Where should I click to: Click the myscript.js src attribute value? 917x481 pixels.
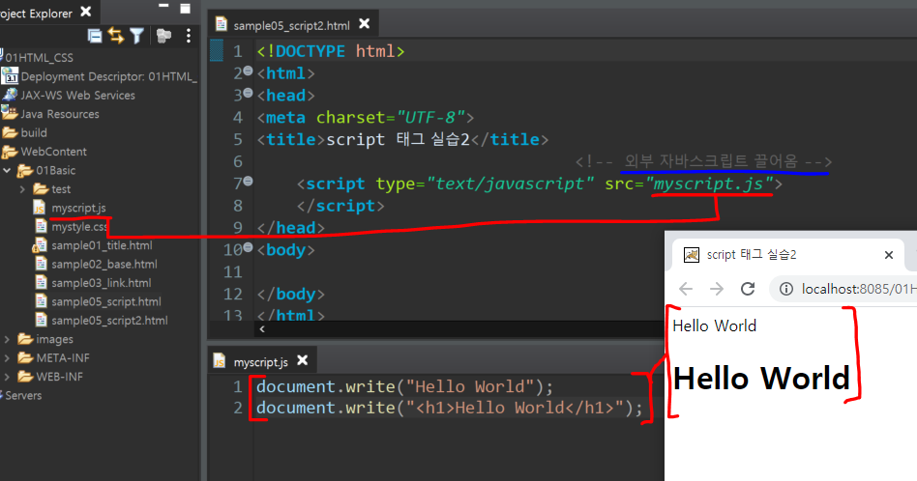point(709,184)
